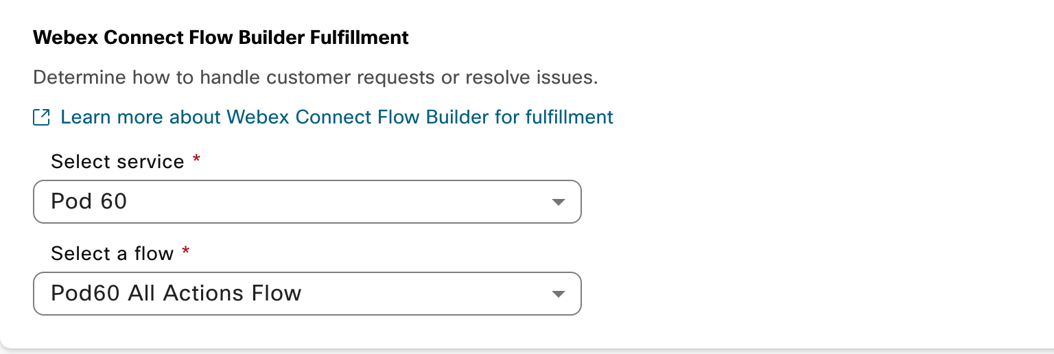
Task: Click the arrow icon in Select a flow box
Action: pos(558,294)
